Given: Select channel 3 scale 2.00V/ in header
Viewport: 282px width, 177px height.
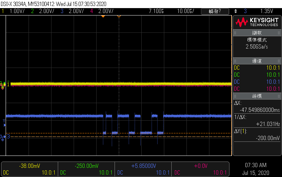Looking at the screenshot, I should point(76,11).
